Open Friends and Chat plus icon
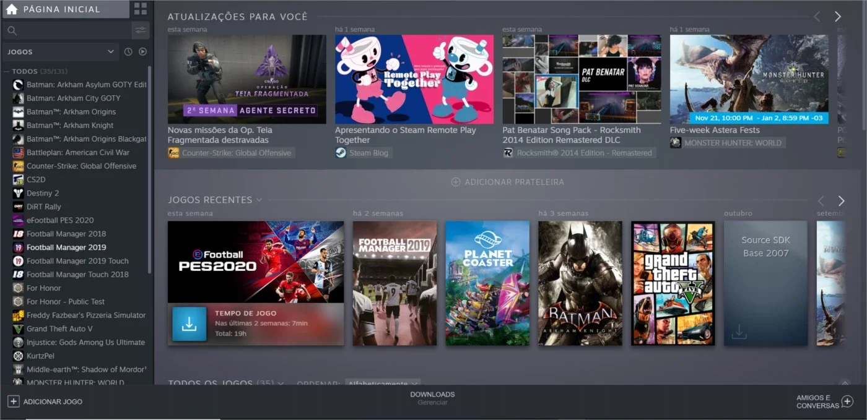Screen dimensions: 867x420 click(x=847, y=401)
